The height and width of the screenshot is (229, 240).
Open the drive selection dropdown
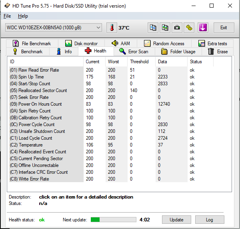pyautogui.click(x=54, y=28)
